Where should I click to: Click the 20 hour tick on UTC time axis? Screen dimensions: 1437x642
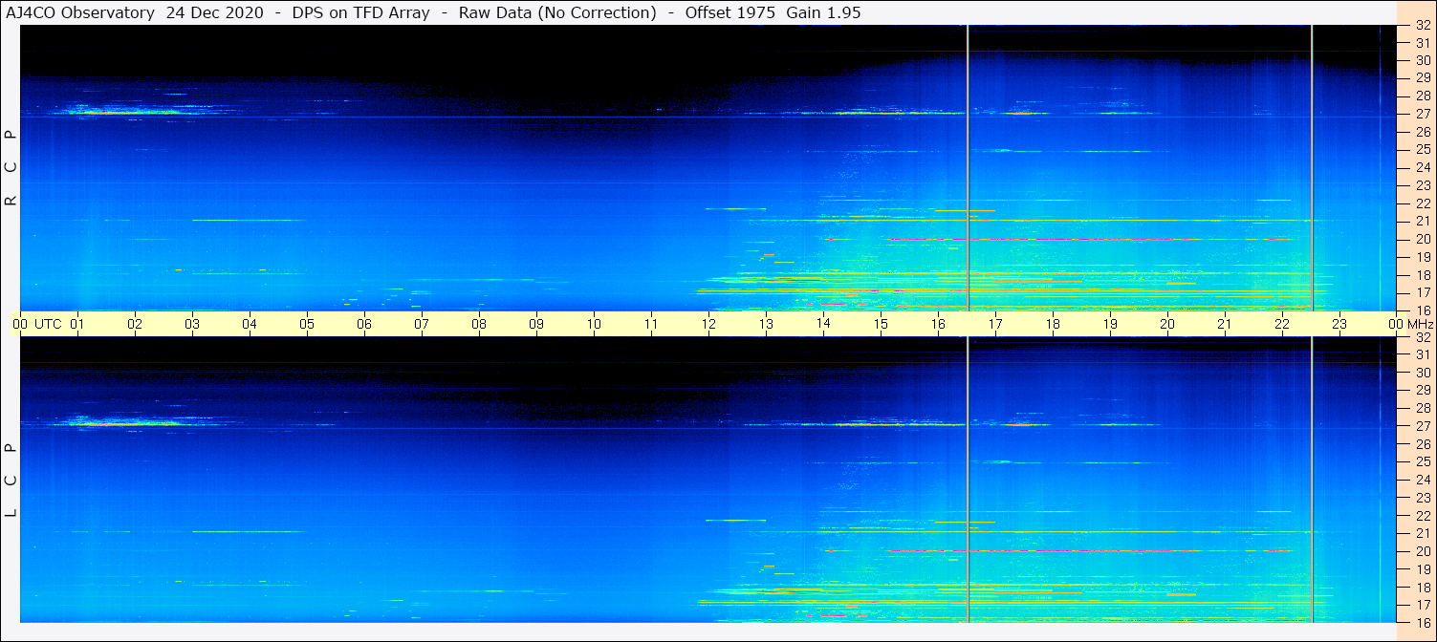pyautogui.click(x=1167, y=324)
